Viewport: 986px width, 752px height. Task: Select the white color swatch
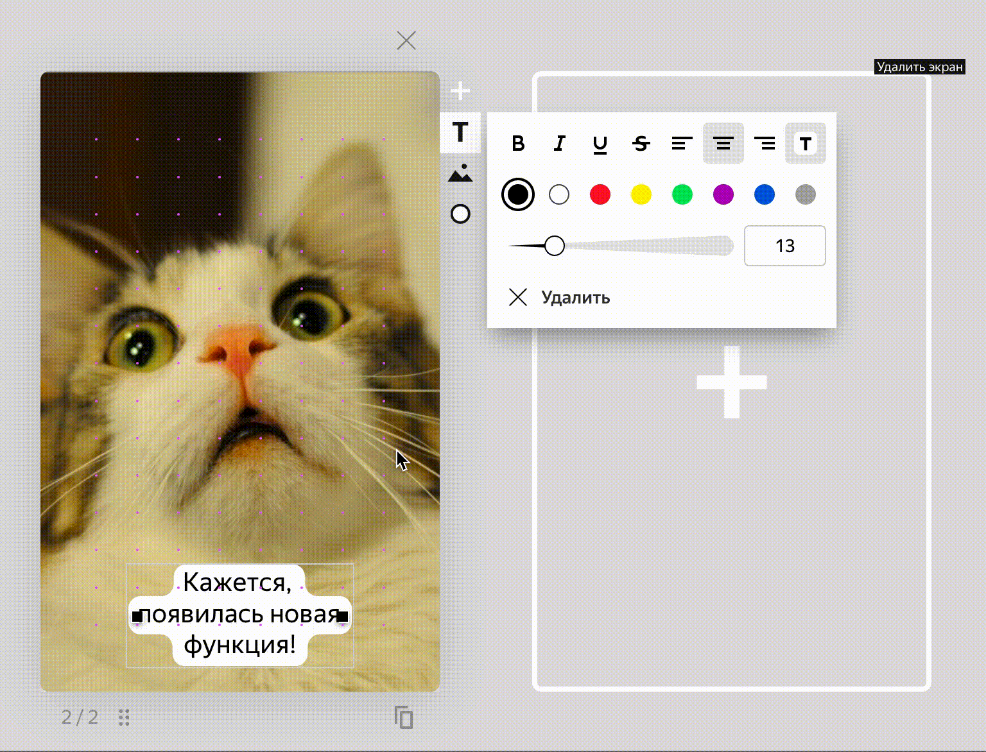[559, 194]
